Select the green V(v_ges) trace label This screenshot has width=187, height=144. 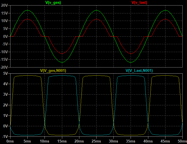coord(53,2)
